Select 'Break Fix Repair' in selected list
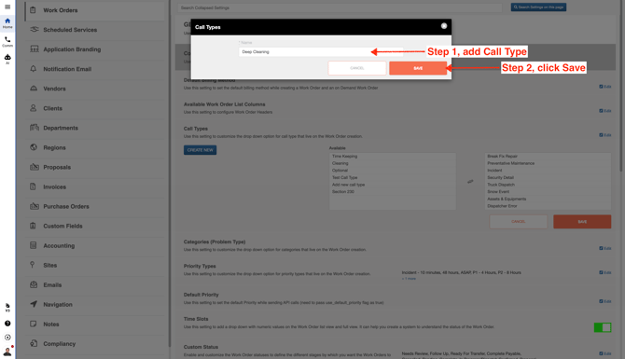 548,157
